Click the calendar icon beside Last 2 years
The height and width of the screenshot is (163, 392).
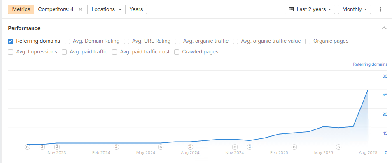[291, 9]
